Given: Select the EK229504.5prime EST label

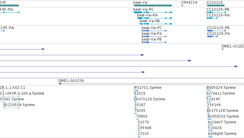Looking at the screenshot, I should pos(19,105).
